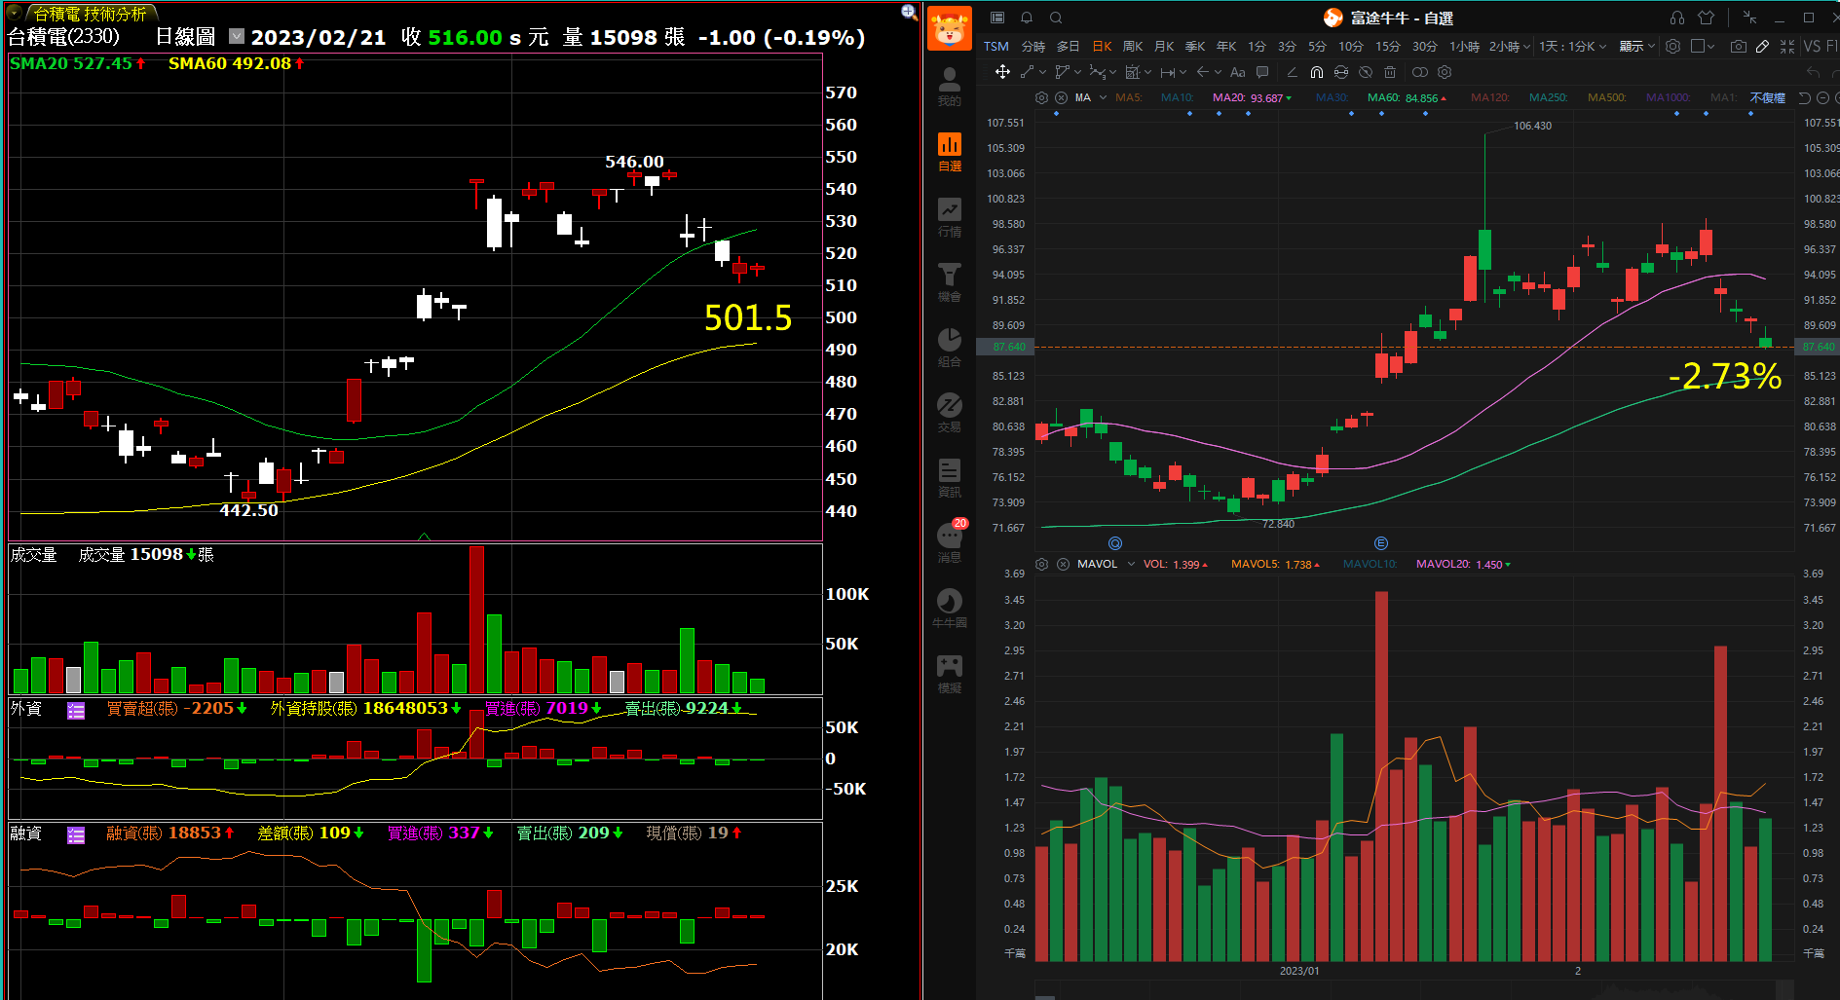Select the polygon shape drawing tool
1840x1000 pixels.
coord(1063,72)
